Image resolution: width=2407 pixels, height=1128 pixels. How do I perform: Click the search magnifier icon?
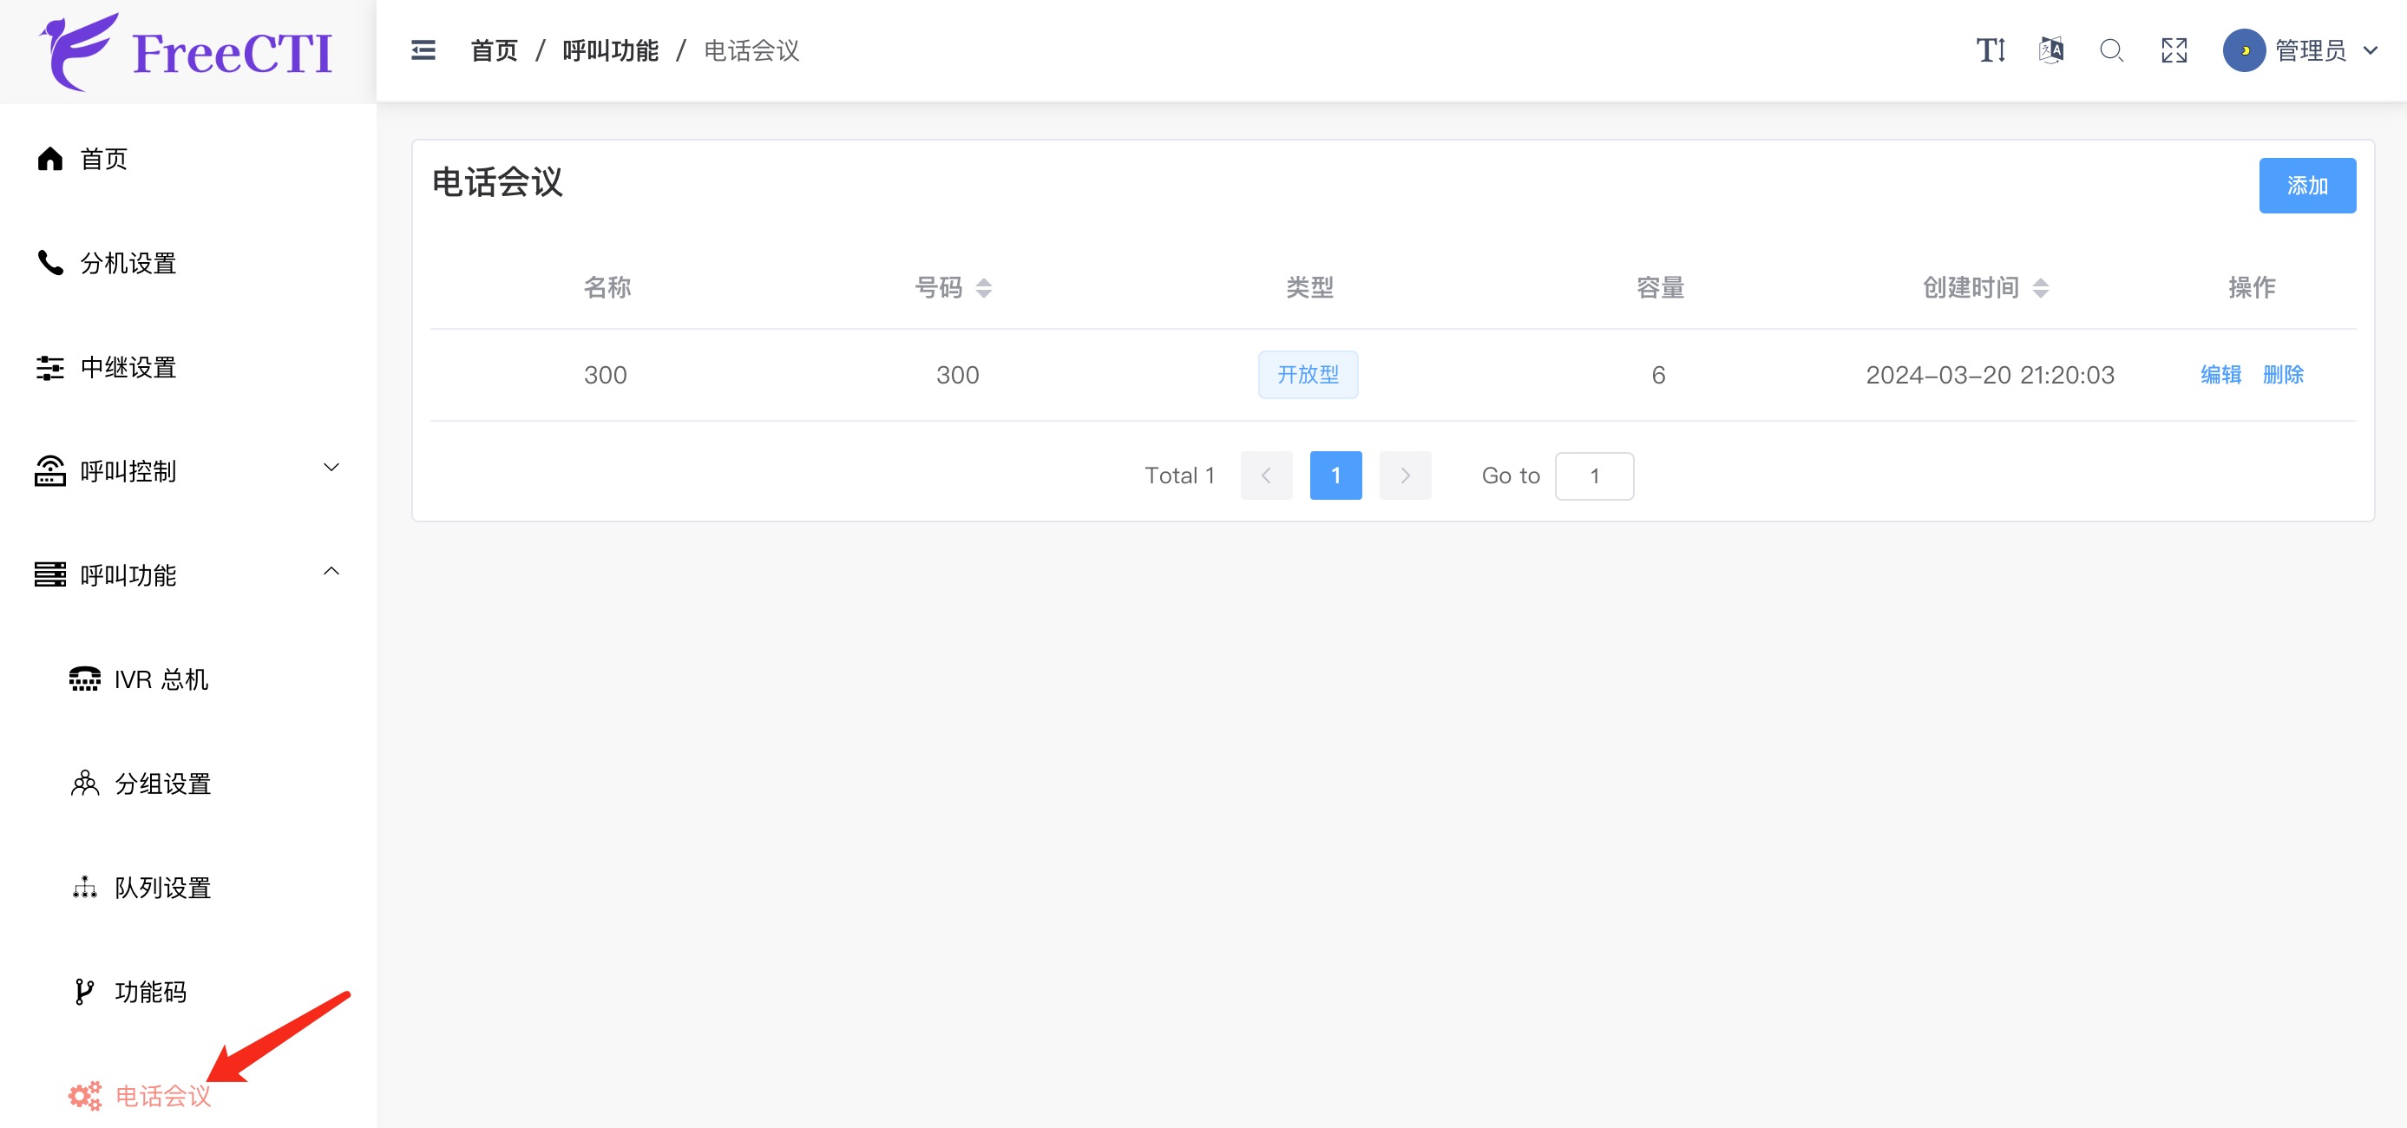coord(2111,50)
